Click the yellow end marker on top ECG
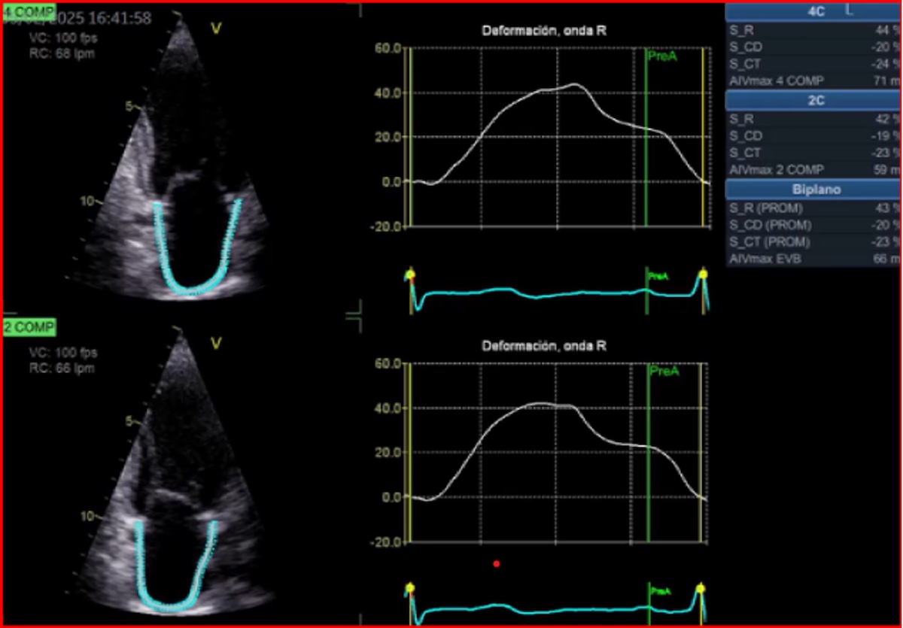Viewport: 903px width, 628px height. [x=703, y=275]
